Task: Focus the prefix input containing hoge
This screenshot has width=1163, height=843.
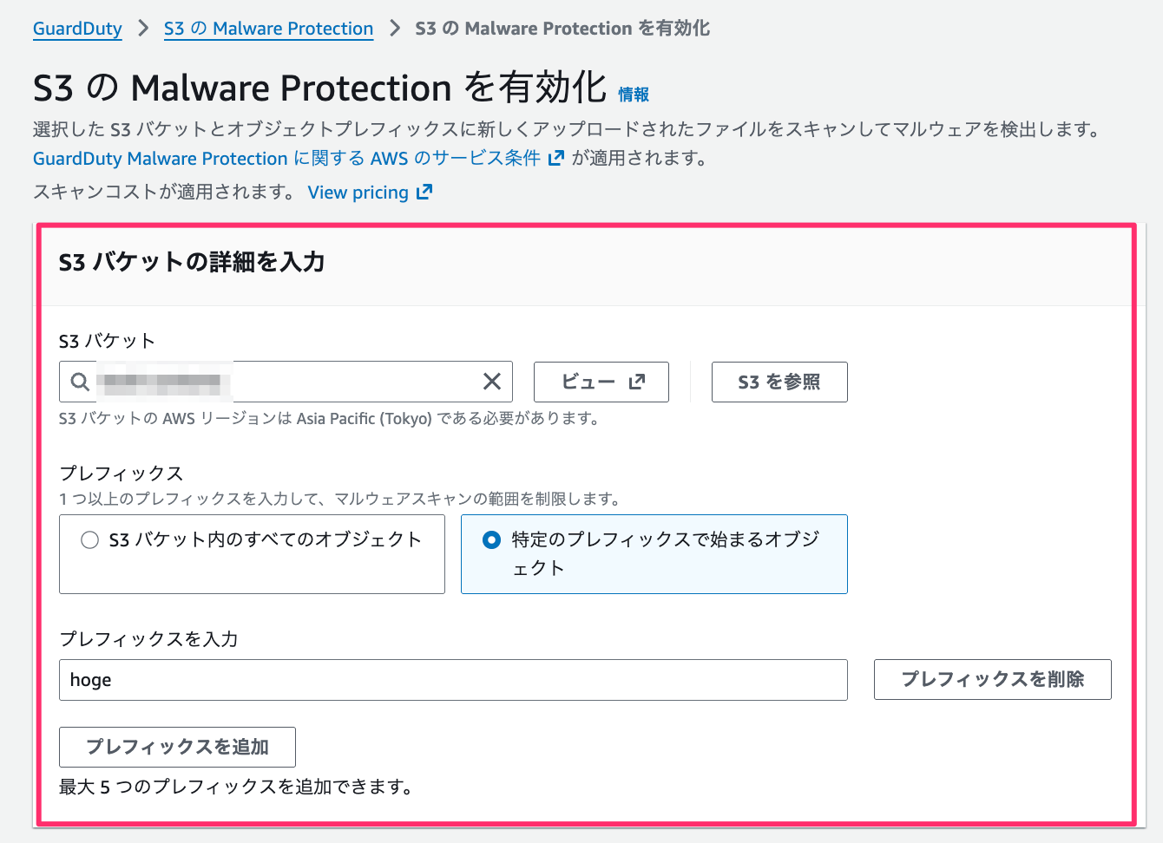Action: [452, 680]
